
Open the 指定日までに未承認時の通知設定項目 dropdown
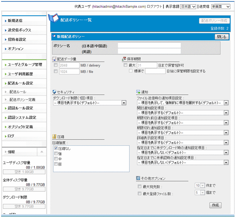tap(183, 162)
